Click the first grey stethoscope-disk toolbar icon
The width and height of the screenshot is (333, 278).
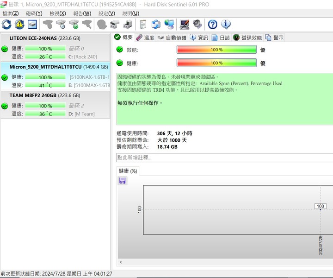48,24
